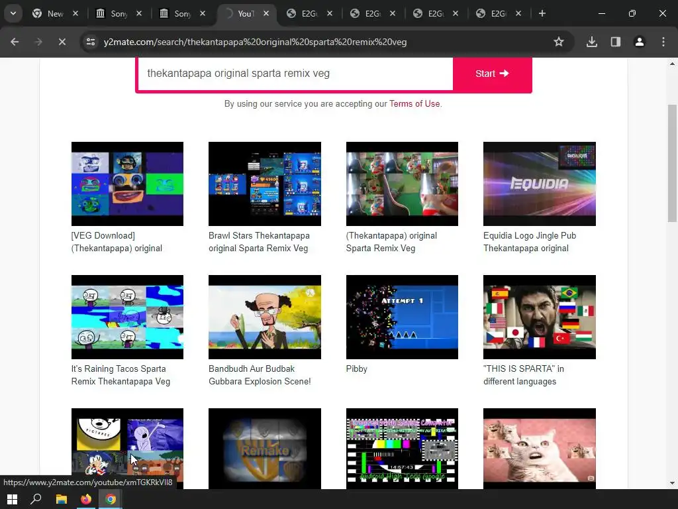The width and height of the screenshot is (678, 509).
Task: Open the VEG Download Thekantapapa thumbnail
Action: [127, 184]
